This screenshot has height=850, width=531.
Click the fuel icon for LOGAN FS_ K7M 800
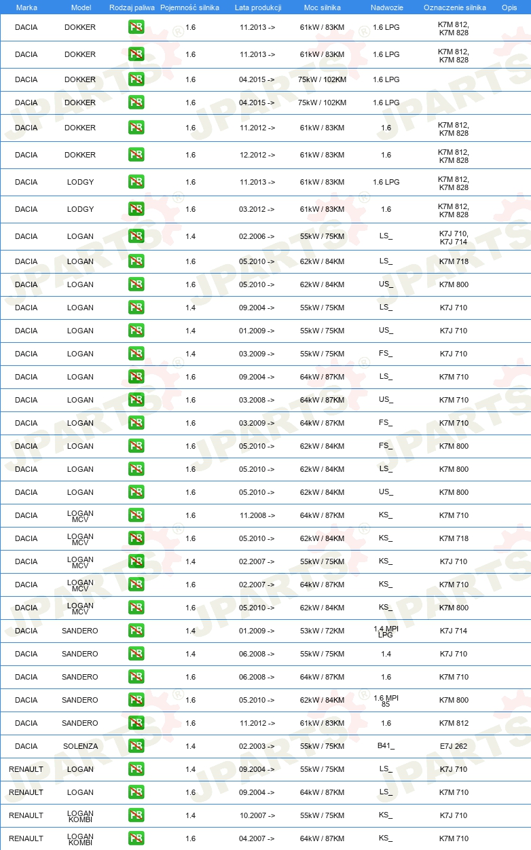[136, 446]
